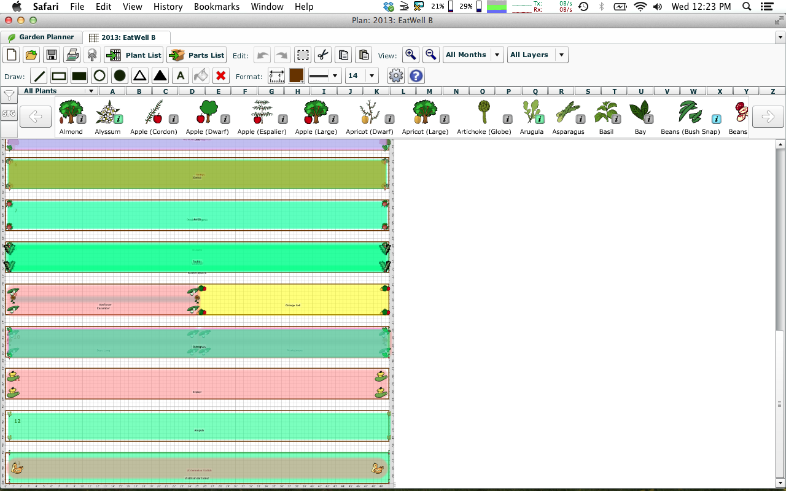786x491 pixels.
Task: Open Spotlight search in the menu bar
Action: 747,7
